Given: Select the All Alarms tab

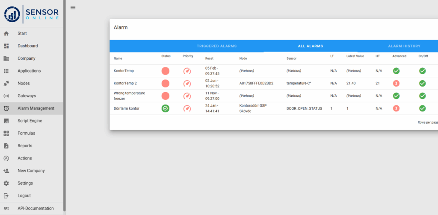Looking at the screenshot, I should (310, 46).
